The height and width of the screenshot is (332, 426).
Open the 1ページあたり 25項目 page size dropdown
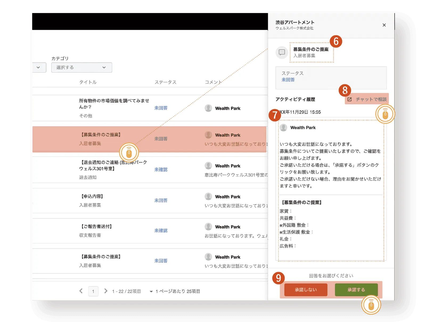[175, 291]
